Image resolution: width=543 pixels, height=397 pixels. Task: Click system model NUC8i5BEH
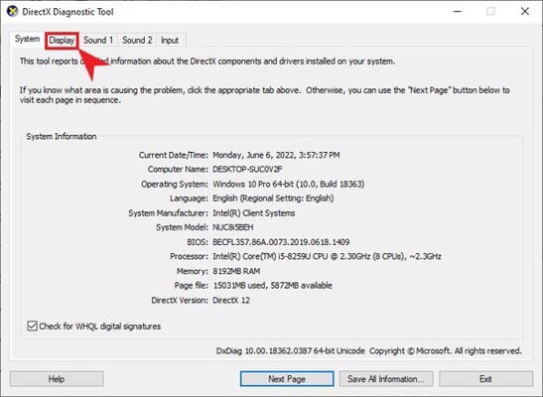pyautogui.click(x=232, y=227)
